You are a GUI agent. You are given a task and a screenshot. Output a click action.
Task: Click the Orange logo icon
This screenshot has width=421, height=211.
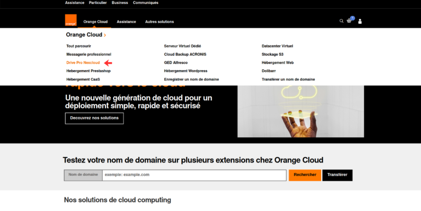[71, 21]
